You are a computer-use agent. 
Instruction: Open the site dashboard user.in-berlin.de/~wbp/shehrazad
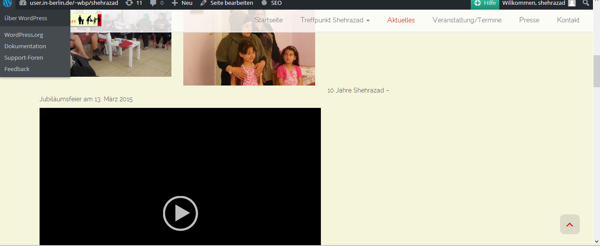(x=69, y=3)
